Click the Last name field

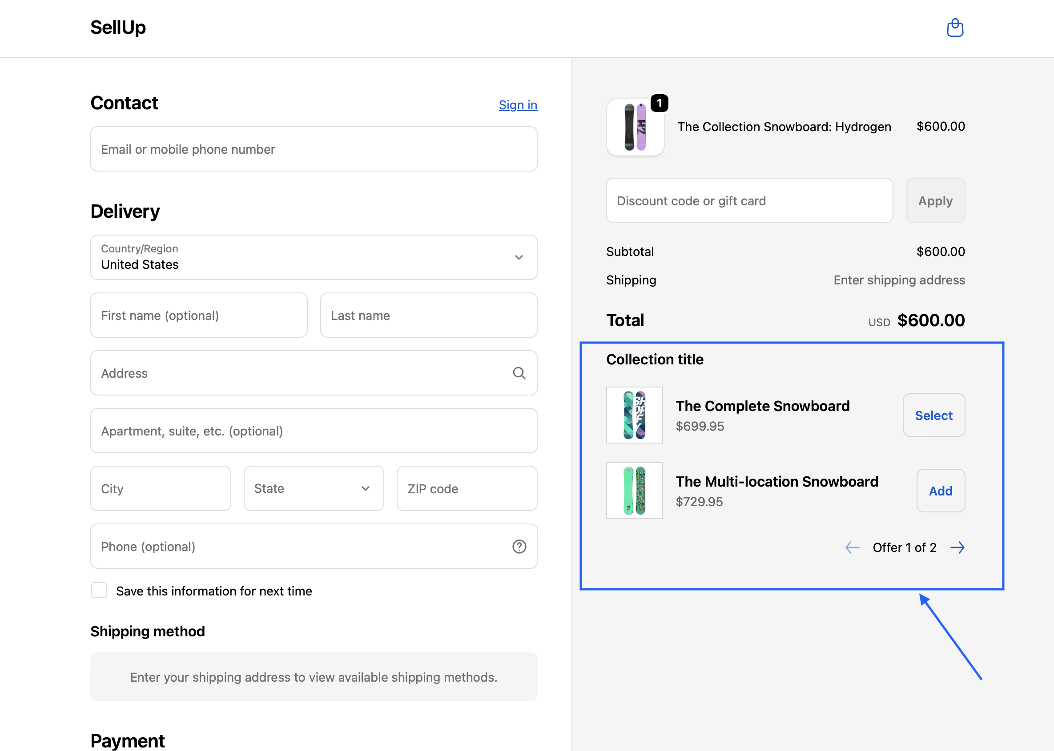pos(428,316)
